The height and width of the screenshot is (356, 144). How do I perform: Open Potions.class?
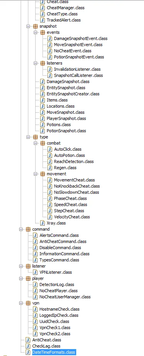click(x=59, y=125)
